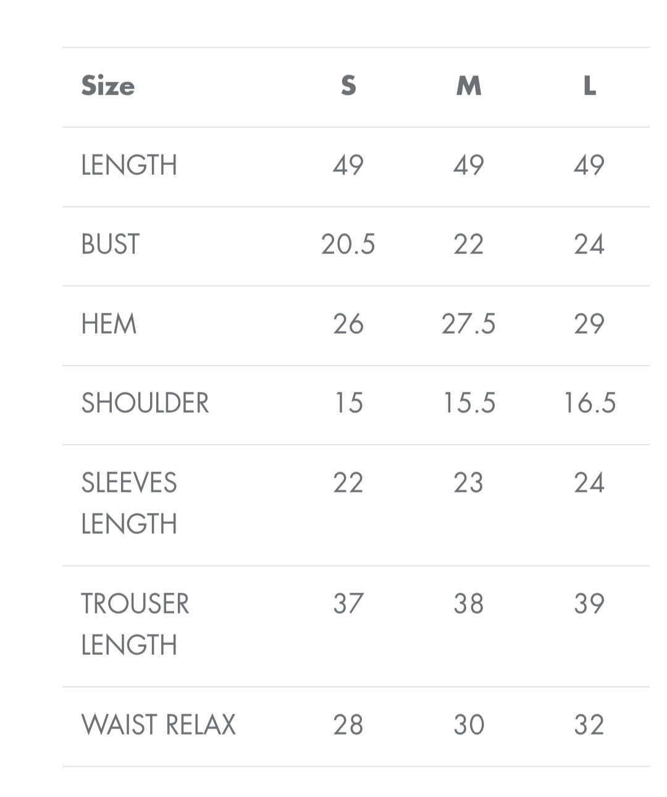
Task: Click the SHOULDER row label
Action: 145,403
